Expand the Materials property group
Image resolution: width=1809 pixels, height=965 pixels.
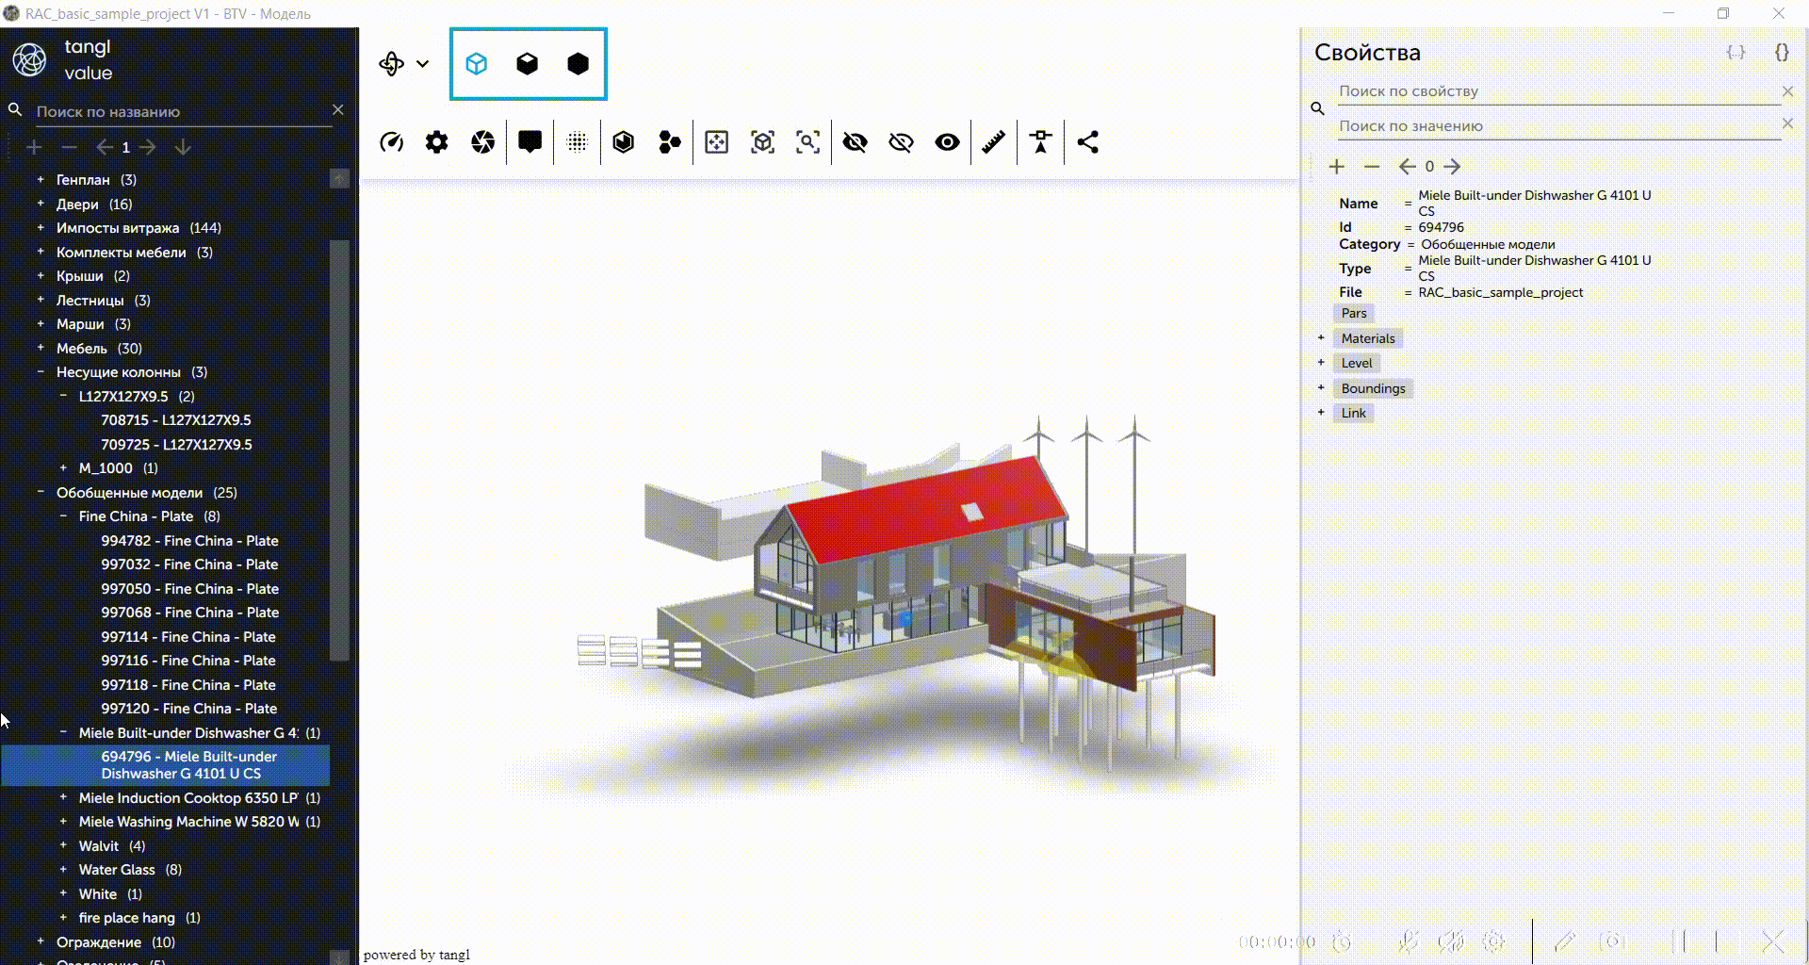click(1321, 338)
